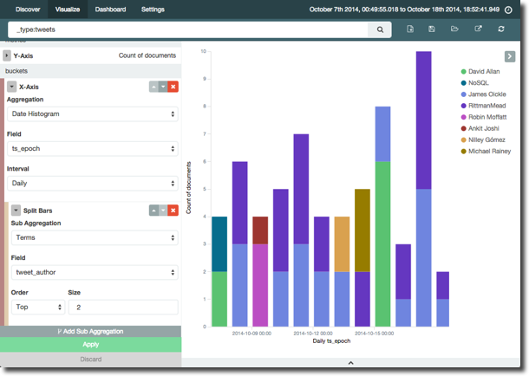
Task: Open the Interval Daily dropdown
Action: tap(92, 184)
